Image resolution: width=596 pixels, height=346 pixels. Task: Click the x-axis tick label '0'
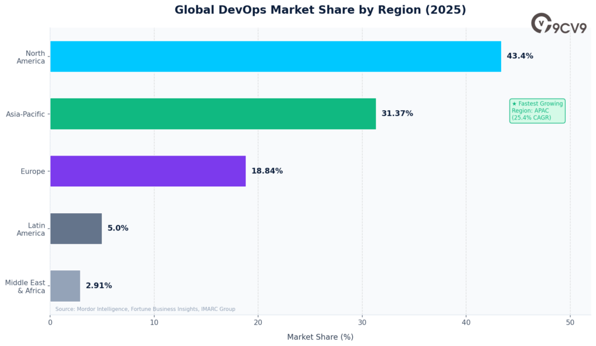[50, 323]
